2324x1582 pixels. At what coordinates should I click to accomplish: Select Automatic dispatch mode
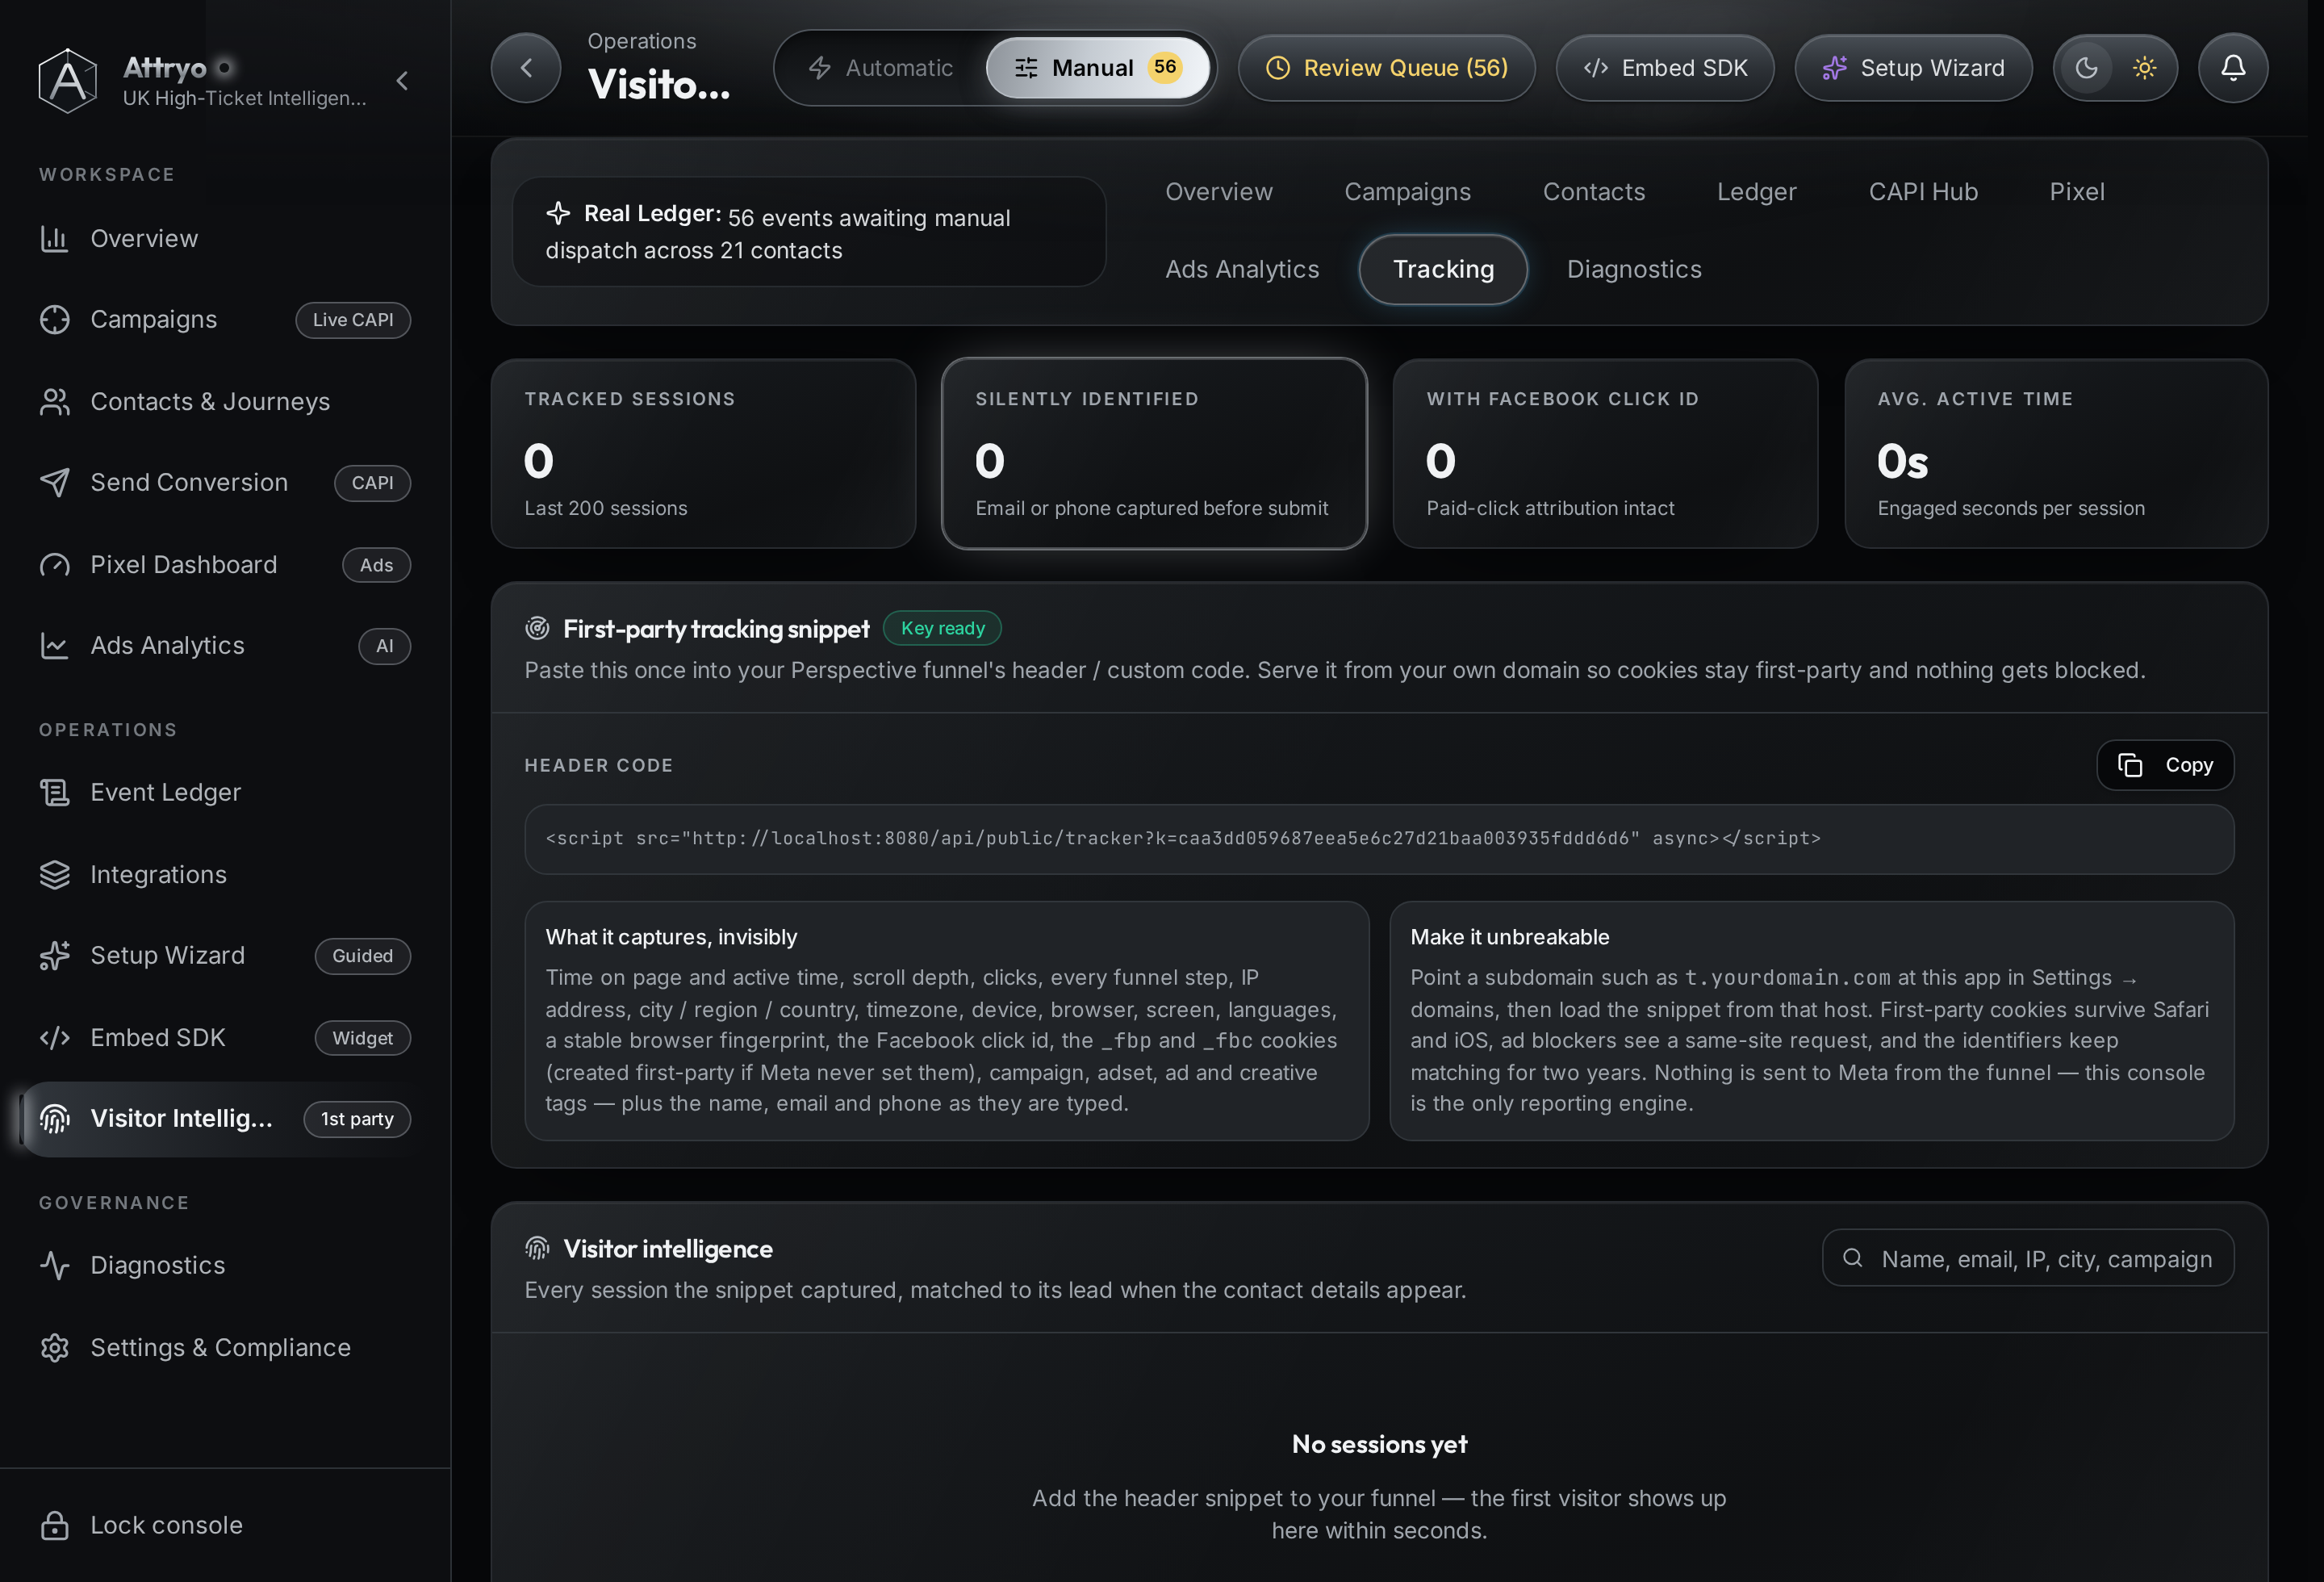click(880, 68)
